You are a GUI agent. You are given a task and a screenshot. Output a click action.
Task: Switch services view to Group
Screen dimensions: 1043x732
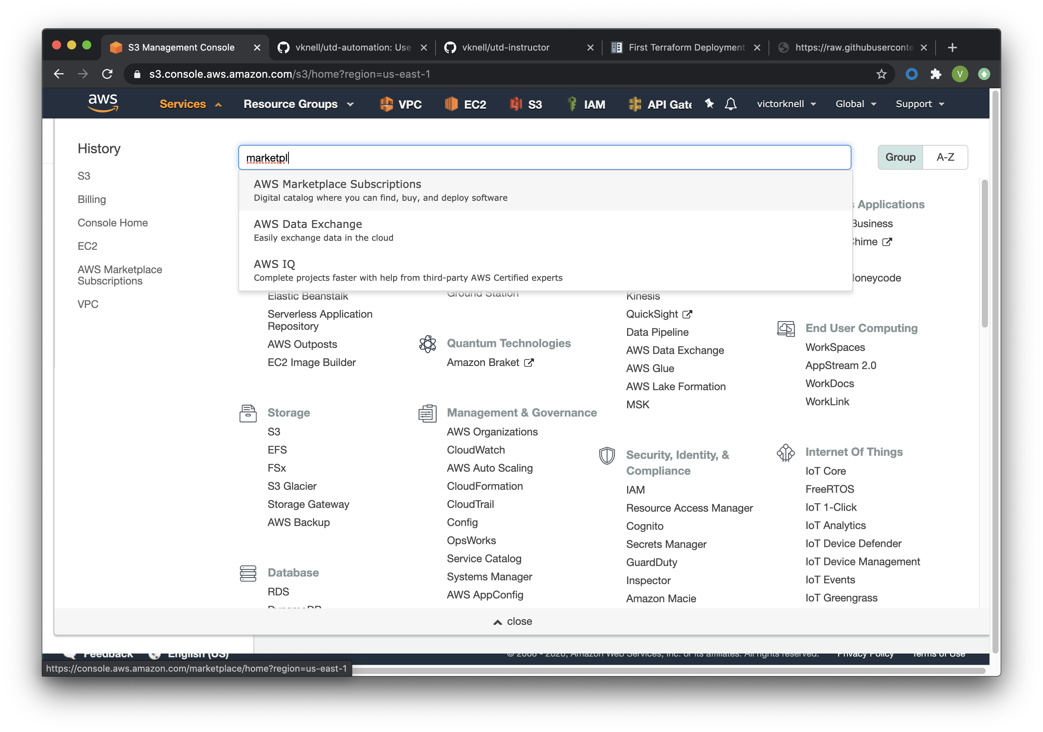tap(900, 157)
